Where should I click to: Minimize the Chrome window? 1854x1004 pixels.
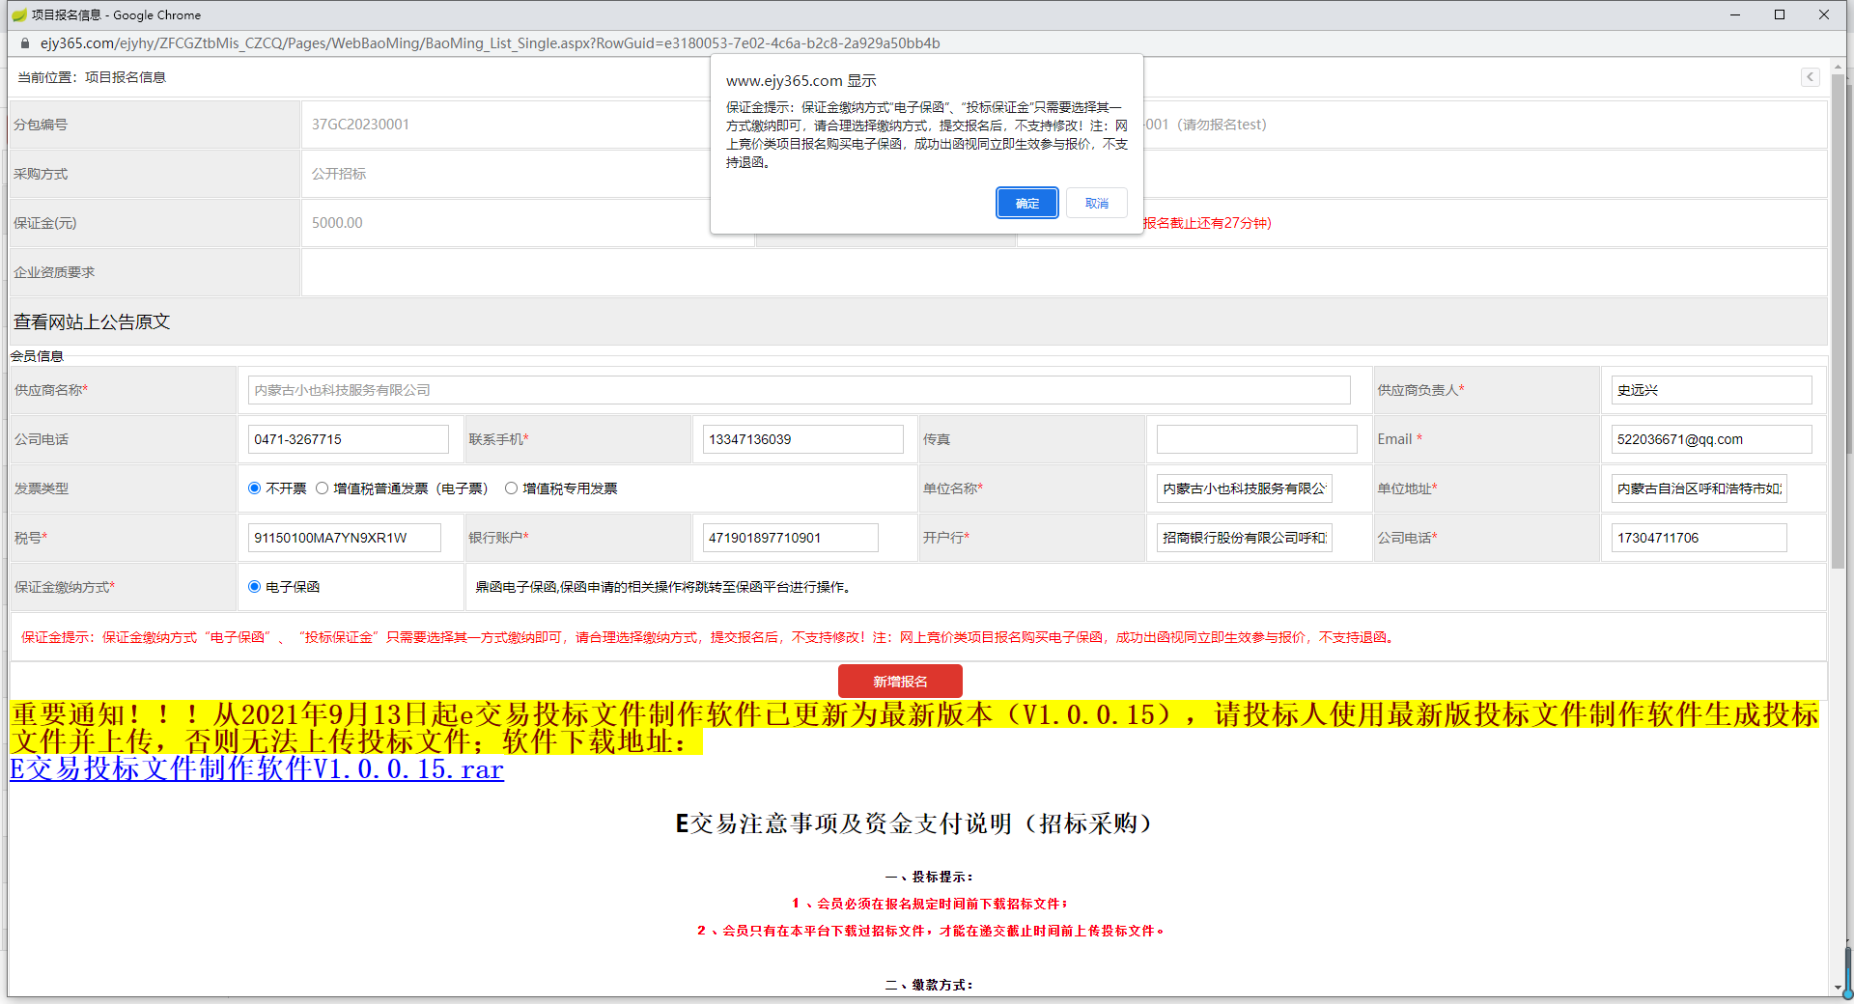pyautogui.click(x=1735, y=14)
